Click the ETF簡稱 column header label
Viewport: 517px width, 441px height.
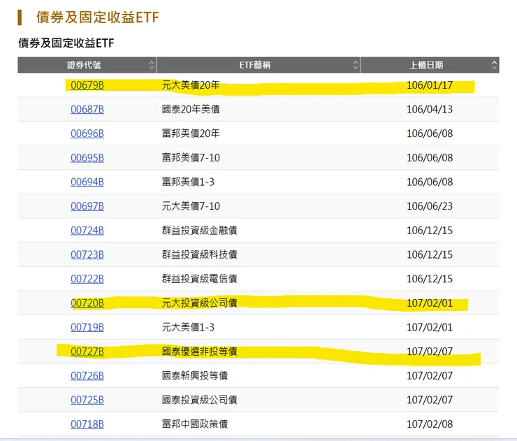tap(255, 65)
